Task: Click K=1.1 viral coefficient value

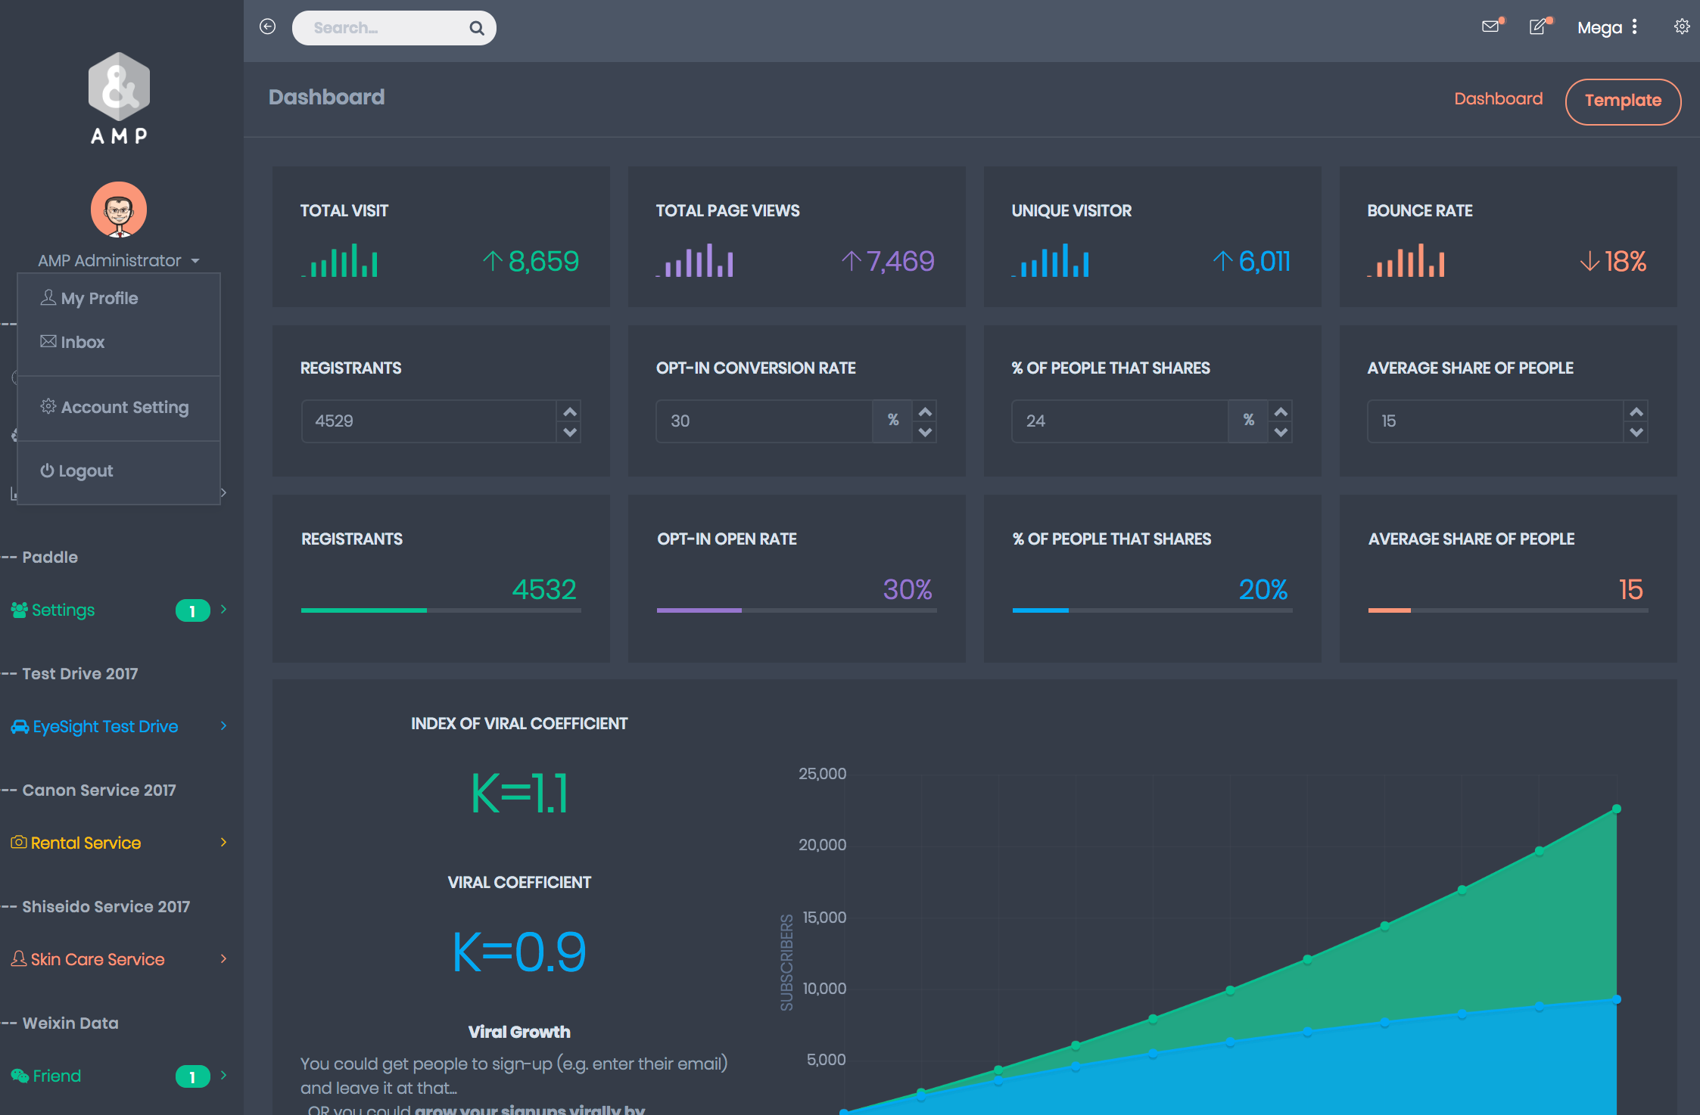Action: tap(519, 794)
